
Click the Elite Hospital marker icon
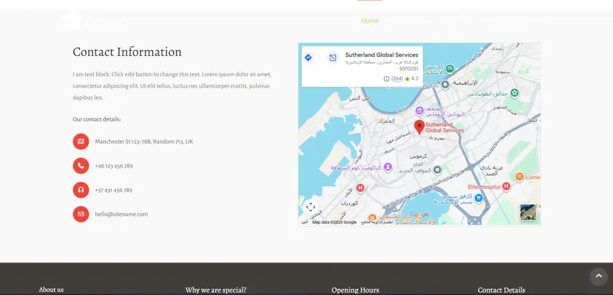coord(506,186)
